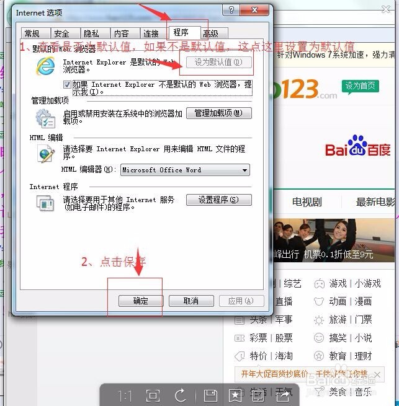
Task: Click the 管理加载项 button
Action: click(219, 113)
